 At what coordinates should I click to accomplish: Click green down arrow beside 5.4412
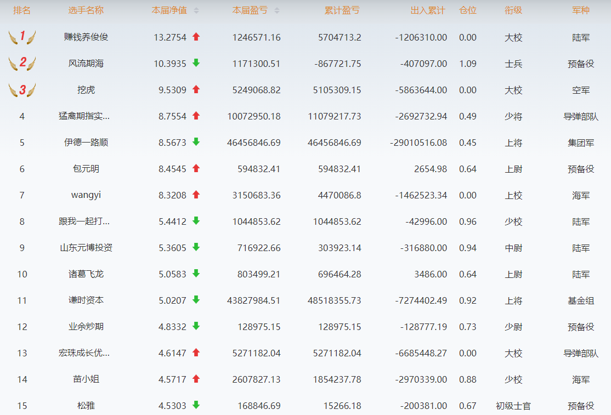point(196,221)
